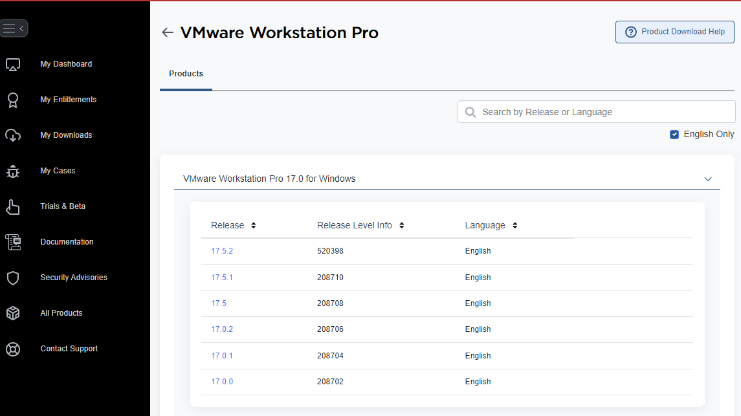Go back using the left arrow
Viewport: 741px width, 416px height.
coord(168,32)
